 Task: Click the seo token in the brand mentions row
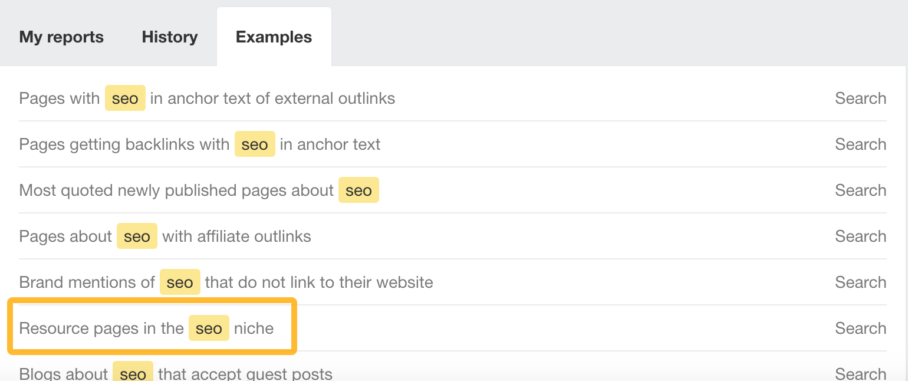[x=180, y=282]
